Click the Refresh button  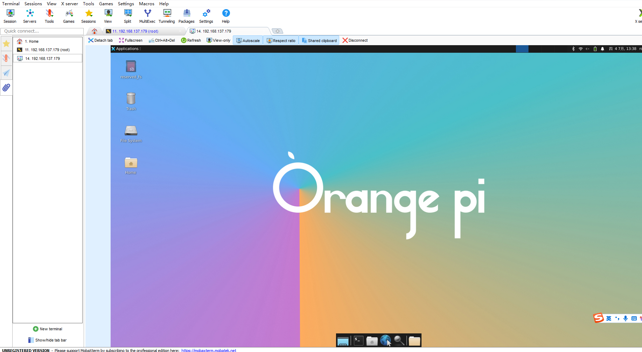point(191,40)
